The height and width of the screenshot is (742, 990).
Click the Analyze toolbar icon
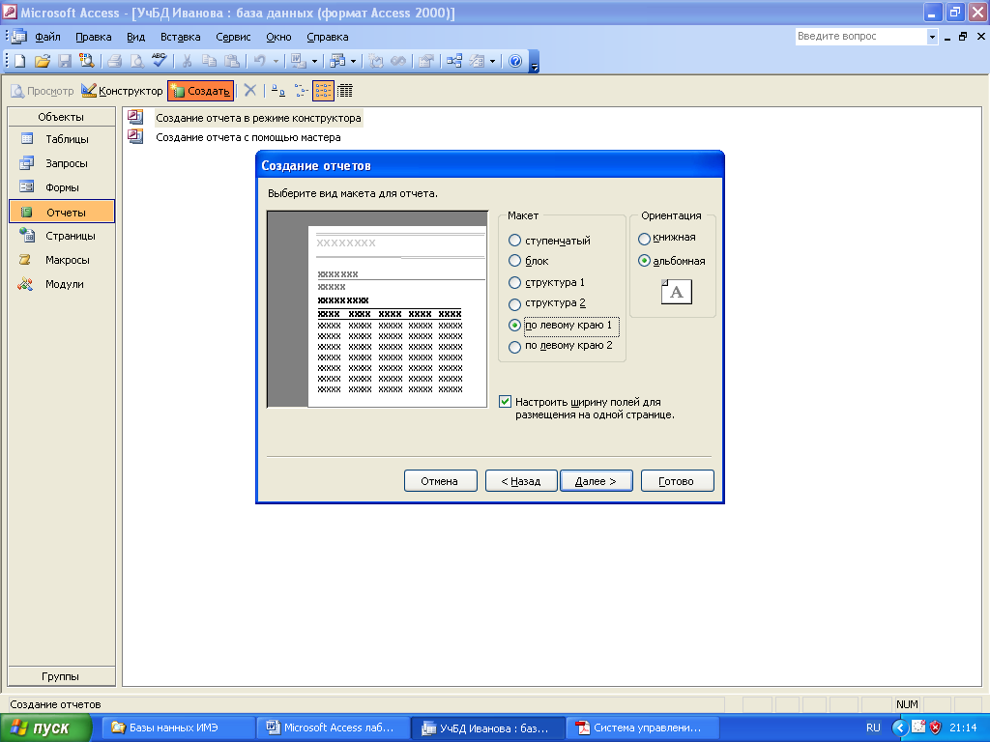(x=337, y=61)
